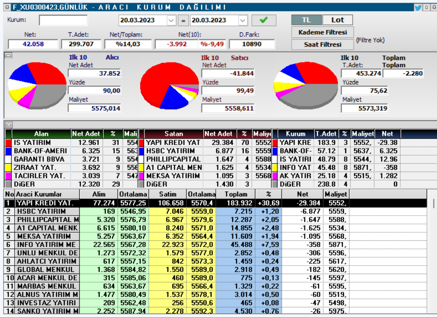Click the Kurum input field

[x=63, y=20]
